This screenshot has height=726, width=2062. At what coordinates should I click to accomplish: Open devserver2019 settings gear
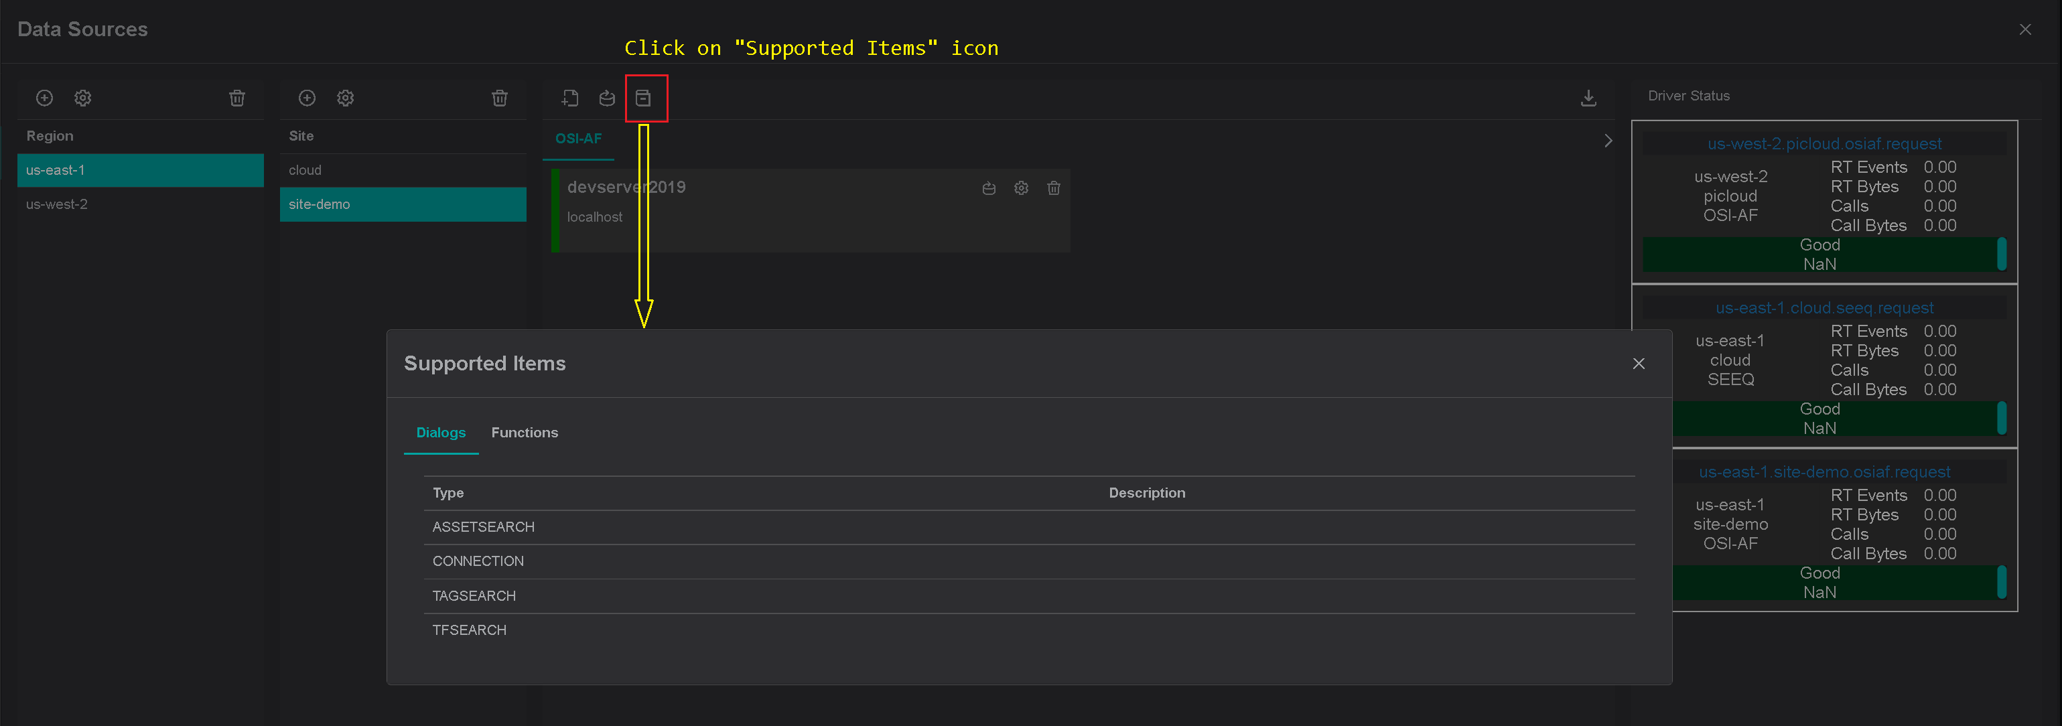(1022, 188)
